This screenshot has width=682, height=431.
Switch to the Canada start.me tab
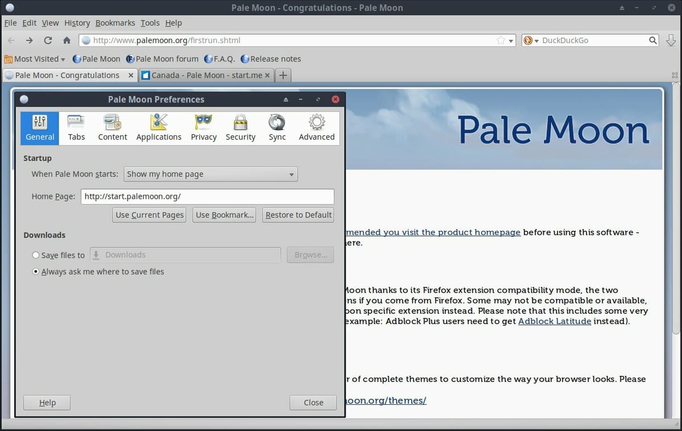205,74
